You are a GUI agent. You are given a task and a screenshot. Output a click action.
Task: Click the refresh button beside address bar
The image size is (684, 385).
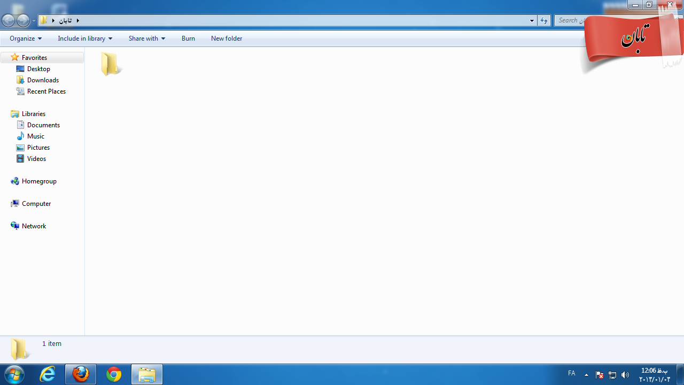[x=544, y=20]
